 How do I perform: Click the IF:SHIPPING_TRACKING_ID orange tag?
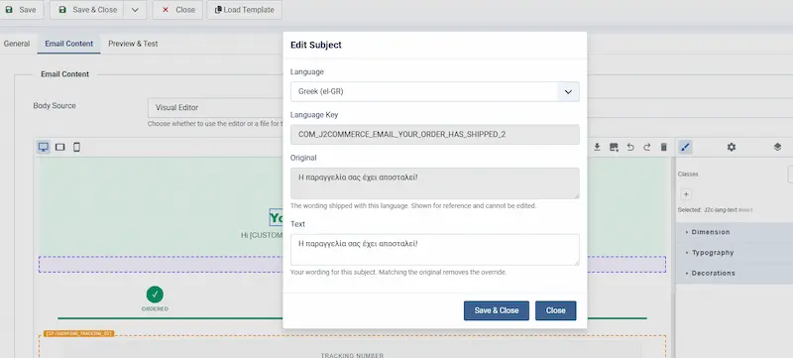pos(79,334)
